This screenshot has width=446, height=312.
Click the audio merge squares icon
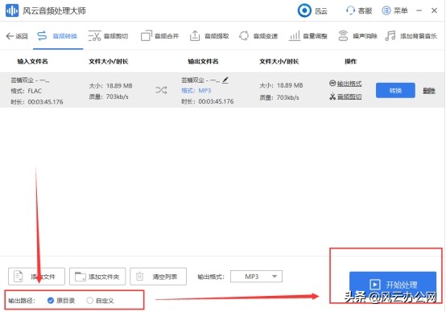pyautogui.click(x=147, y=36)
